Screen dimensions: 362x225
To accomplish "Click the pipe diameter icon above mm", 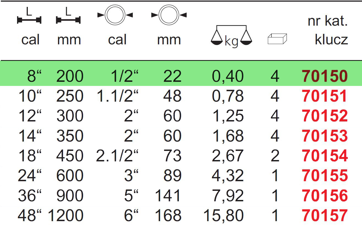I will [x=169, y=15].
